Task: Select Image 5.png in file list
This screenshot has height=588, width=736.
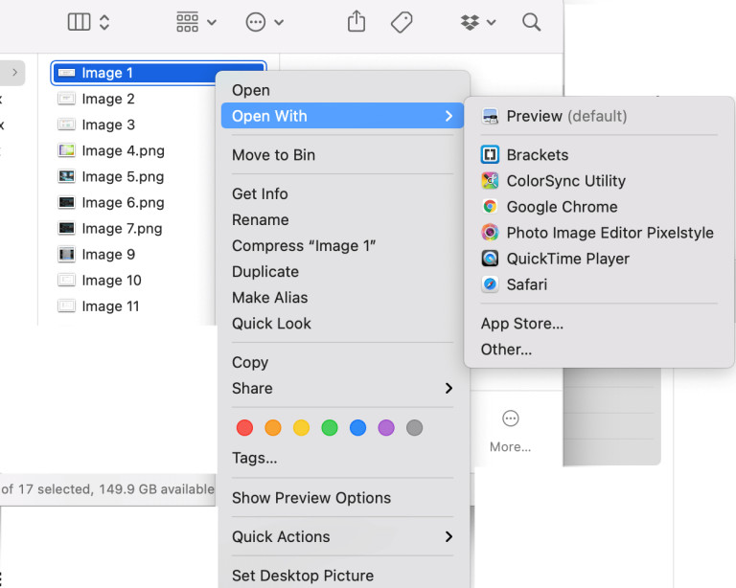Action: [x=122, y=176]
